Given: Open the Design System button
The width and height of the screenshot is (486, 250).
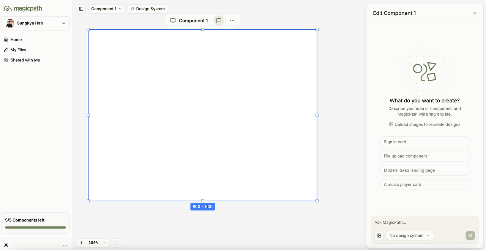Looking at the screenshot, I should coord(148,9).
